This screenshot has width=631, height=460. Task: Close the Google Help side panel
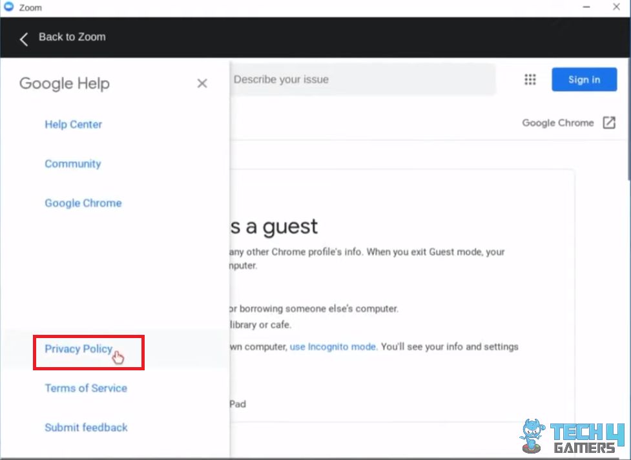[202, 83]
